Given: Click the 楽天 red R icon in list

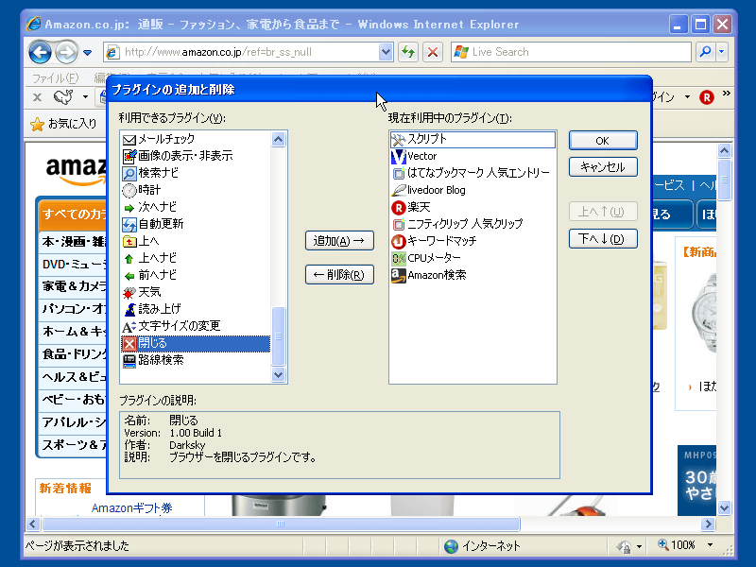Looking at the screenshot, I should 398,208.
